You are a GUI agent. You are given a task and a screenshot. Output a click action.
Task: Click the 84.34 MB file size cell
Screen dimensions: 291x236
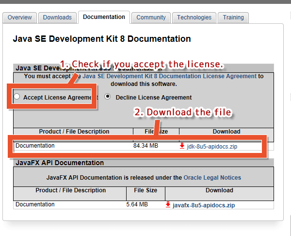tap(145, 146)
